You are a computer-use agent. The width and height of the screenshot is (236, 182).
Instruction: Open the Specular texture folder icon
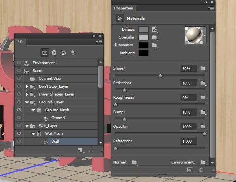tap(155, 37)
